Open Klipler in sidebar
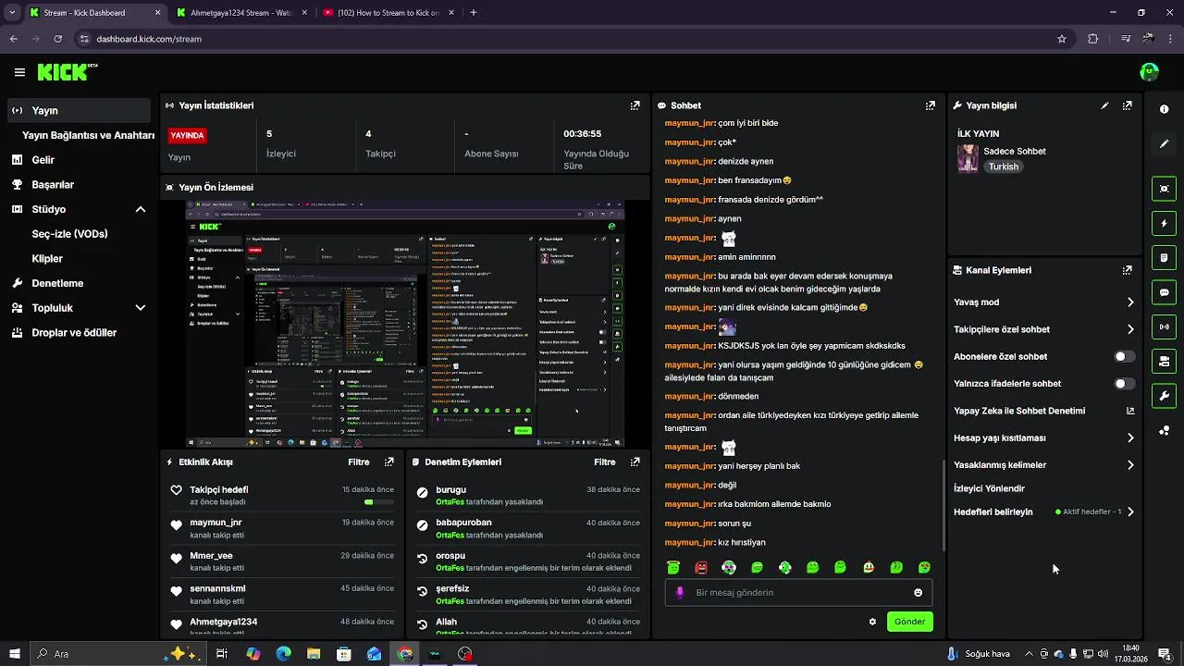 pos(47,259)
